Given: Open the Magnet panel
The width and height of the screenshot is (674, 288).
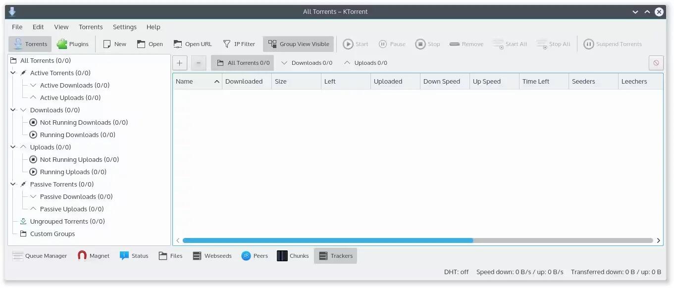Looking at the screenshot, I should pos(94,256).
